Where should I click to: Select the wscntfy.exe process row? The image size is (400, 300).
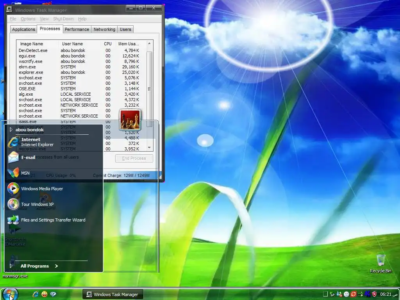click(x=82, y=61)
